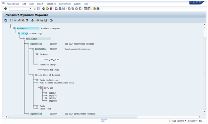208x124 pixels.
Task: Click the Save diskette icon
Action: 38,9
